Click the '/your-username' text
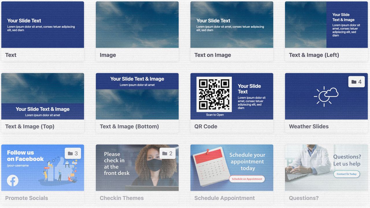Image resolution: width=370 pixels, height=208 pixels. tap(18, 166)
